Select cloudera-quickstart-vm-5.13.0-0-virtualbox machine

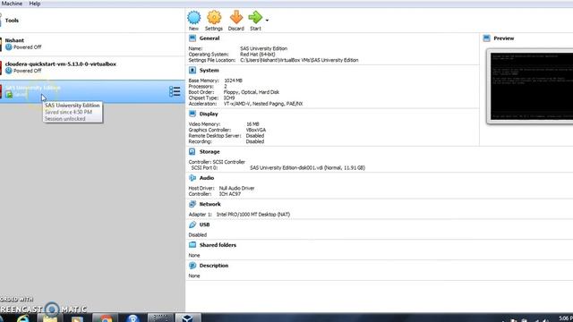coord(92,68)
